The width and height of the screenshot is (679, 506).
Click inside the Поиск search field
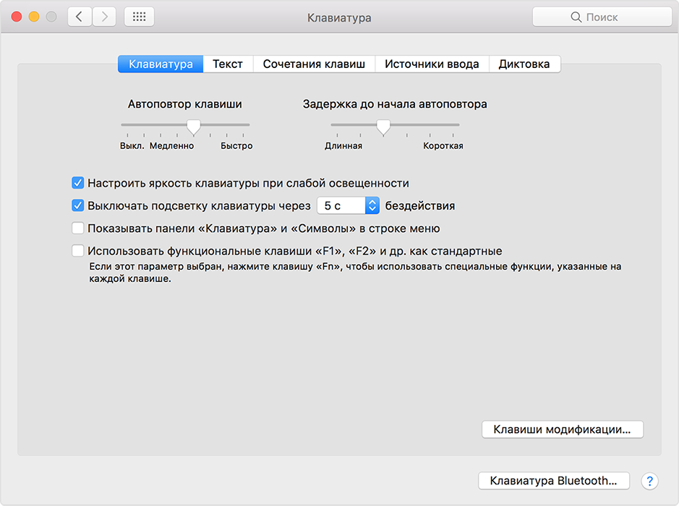[x=611, y=17]
